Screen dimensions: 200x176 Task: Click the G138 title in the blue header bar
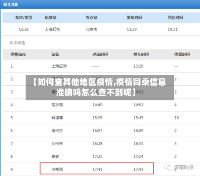[x=10, y=5]
